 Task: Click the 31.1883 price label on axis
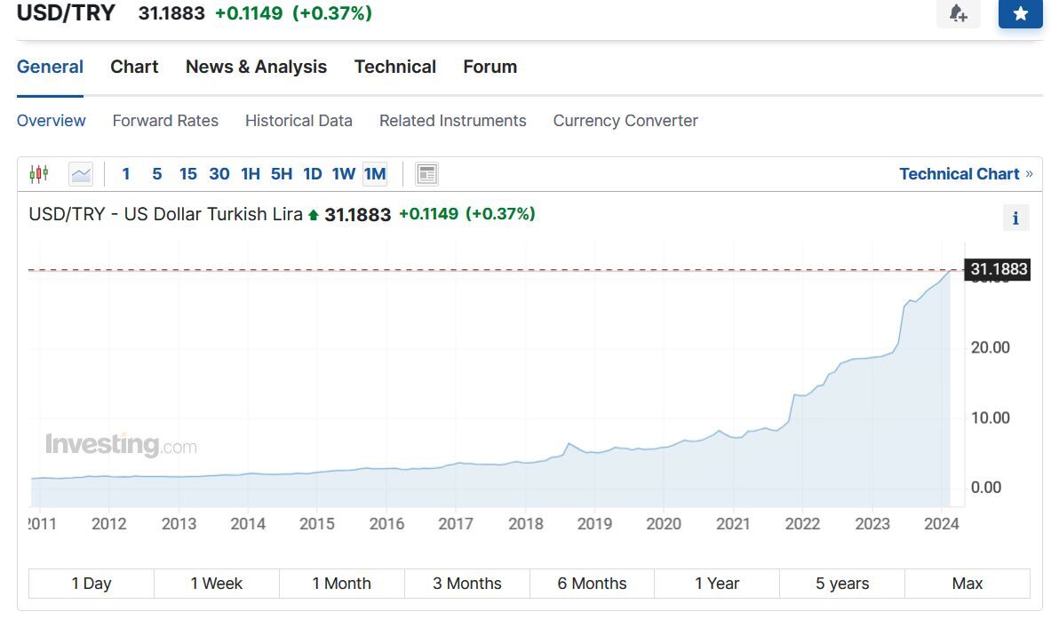click(998, 269)
